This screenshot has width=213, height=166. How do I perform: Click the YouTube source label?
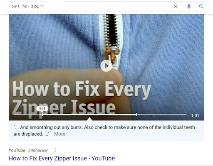click(17, 150)
